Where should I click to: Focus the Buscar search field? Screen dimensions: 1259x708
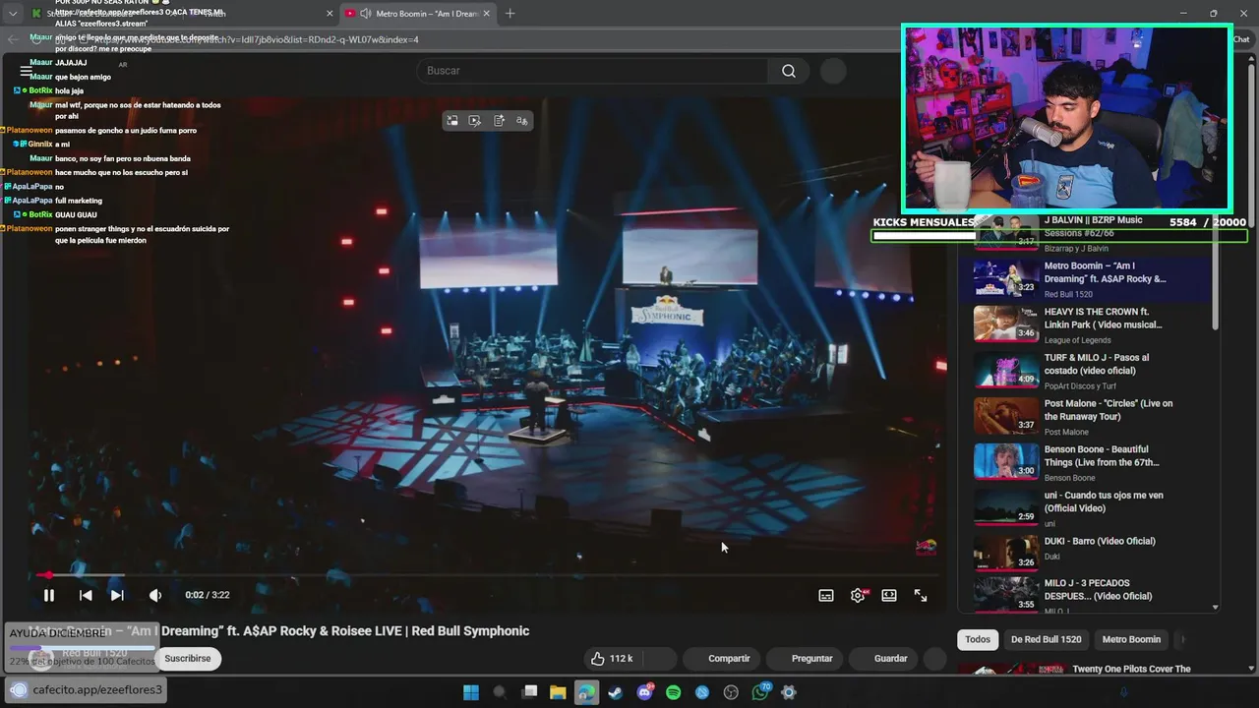click(x=592, y=71)
